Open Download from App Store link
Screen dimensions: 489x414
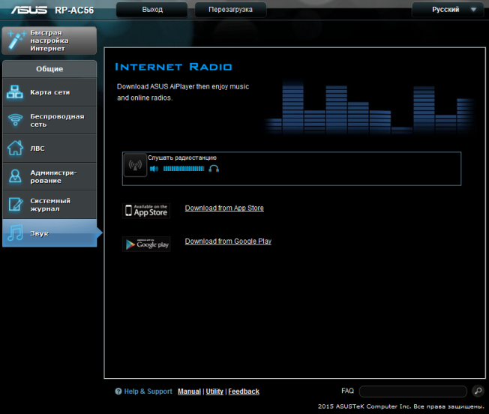pyautogui.click(x=224, y=208)
